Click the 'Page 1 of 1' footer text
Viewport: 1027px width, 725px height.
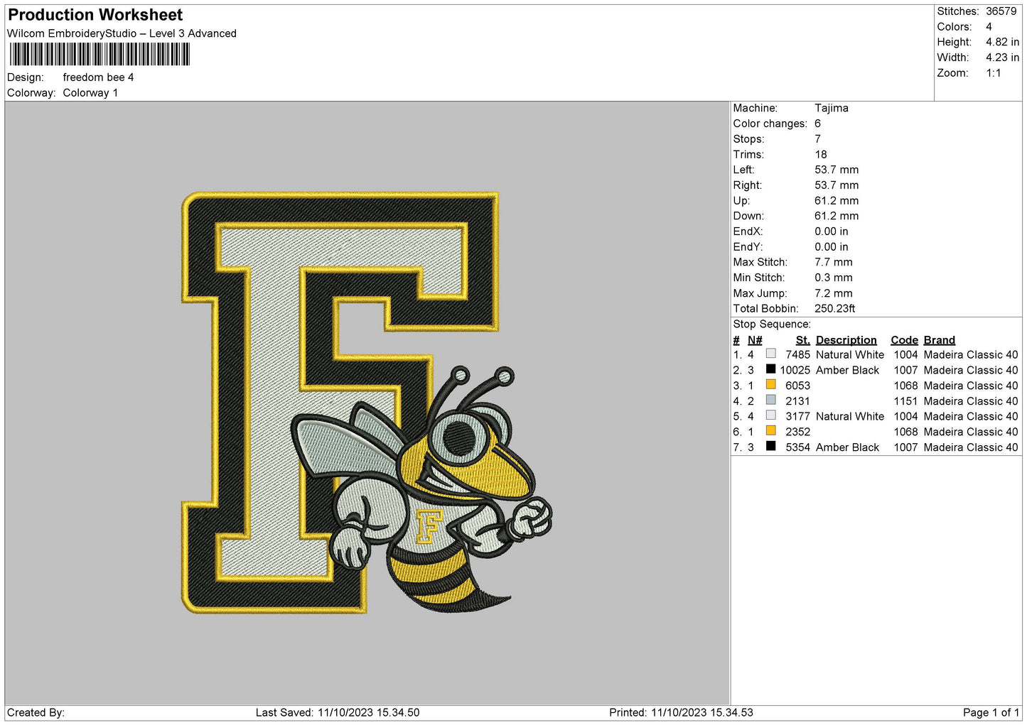[x=991, y=713]
